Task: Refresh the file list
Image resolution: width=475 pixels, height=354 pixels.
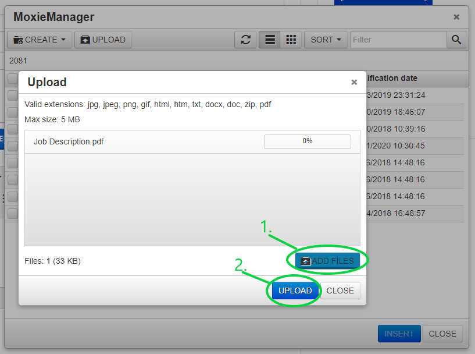Action: [245, 40]
